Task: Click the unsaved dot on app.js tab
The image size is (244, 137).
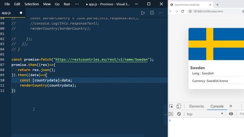Action: tap(21, 13)
